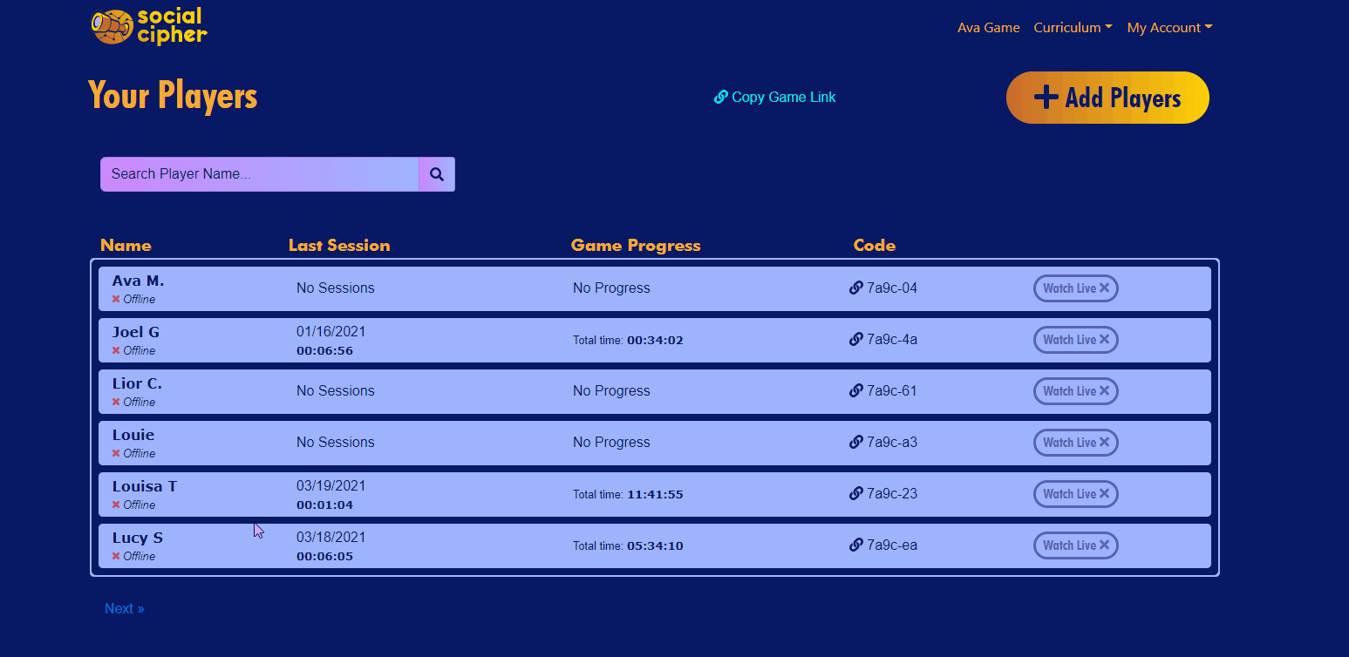Click Joel G's 01/16/2021 session date
Image resolution: width=1349 pixels, height=657 pixels.
[x=331, y=332]
